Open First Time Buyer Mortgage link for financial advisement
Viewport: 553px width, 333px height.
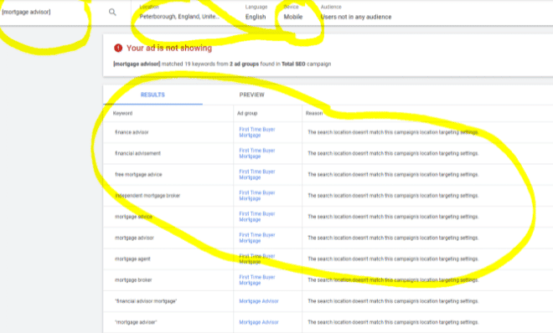tap(256, 153)
